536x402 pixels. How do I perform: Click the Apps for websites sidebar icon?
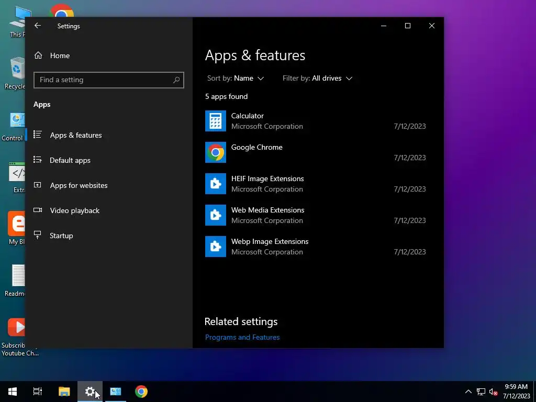click(38, 185)
